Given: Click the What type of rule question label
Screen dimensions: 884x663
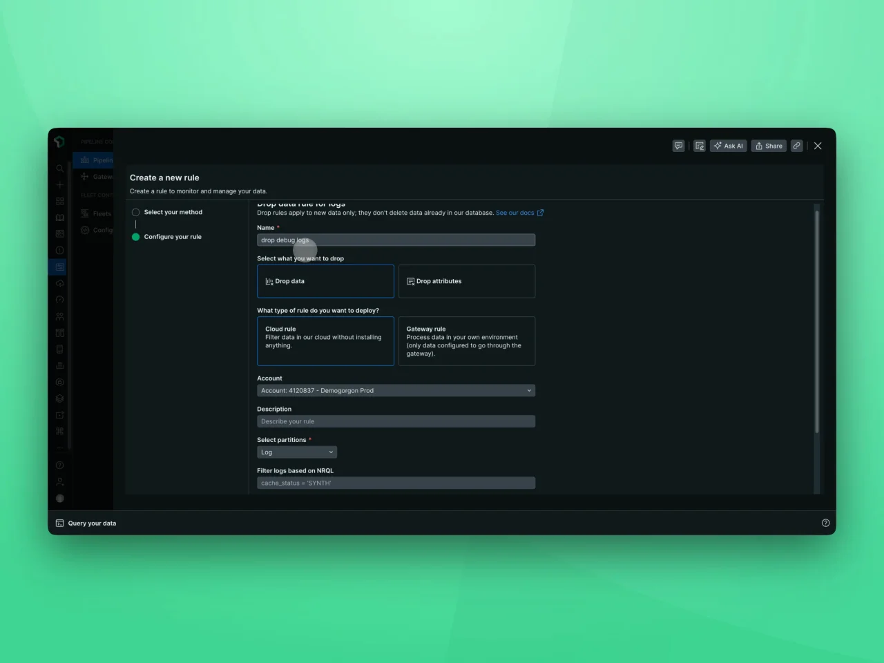Looking at the screenshot, I should [x=318, y=311].
